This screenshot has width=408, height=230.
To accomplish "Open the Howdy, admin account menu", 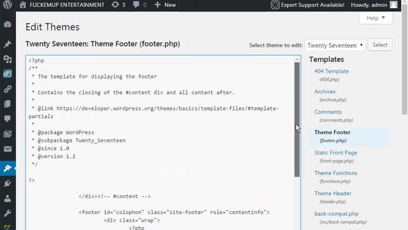I will click(x=369, y=4).
